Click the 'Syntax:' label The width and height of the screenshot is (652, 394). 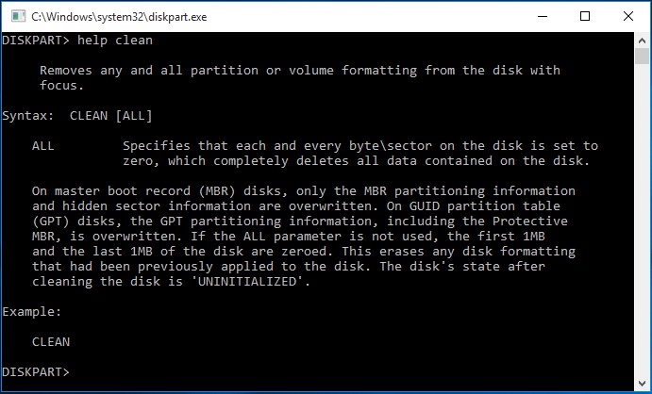[28, 115]
